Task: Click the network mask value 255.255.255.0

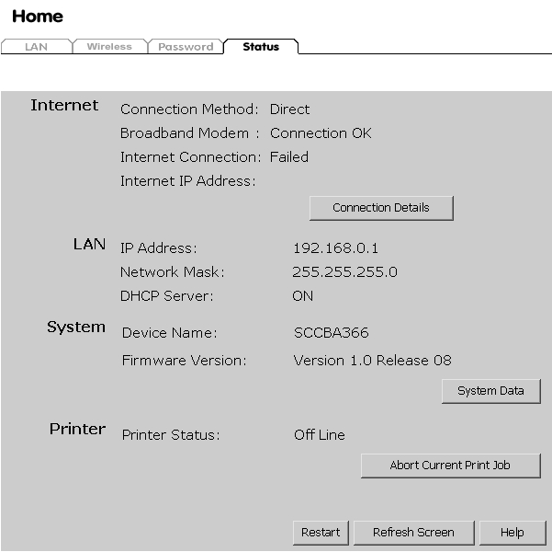Action: pyautogui.click(x=344, y=272)
